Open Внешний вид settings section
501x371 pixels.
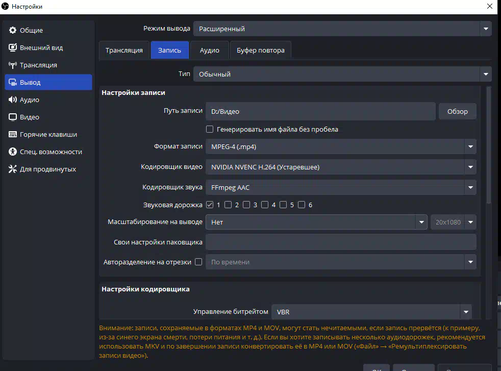48,47
